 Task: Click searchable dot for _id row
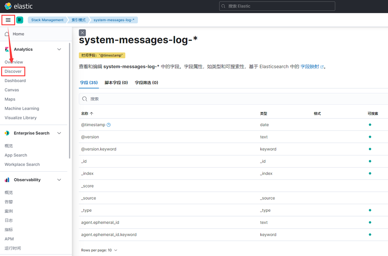(x=370, y=161)
